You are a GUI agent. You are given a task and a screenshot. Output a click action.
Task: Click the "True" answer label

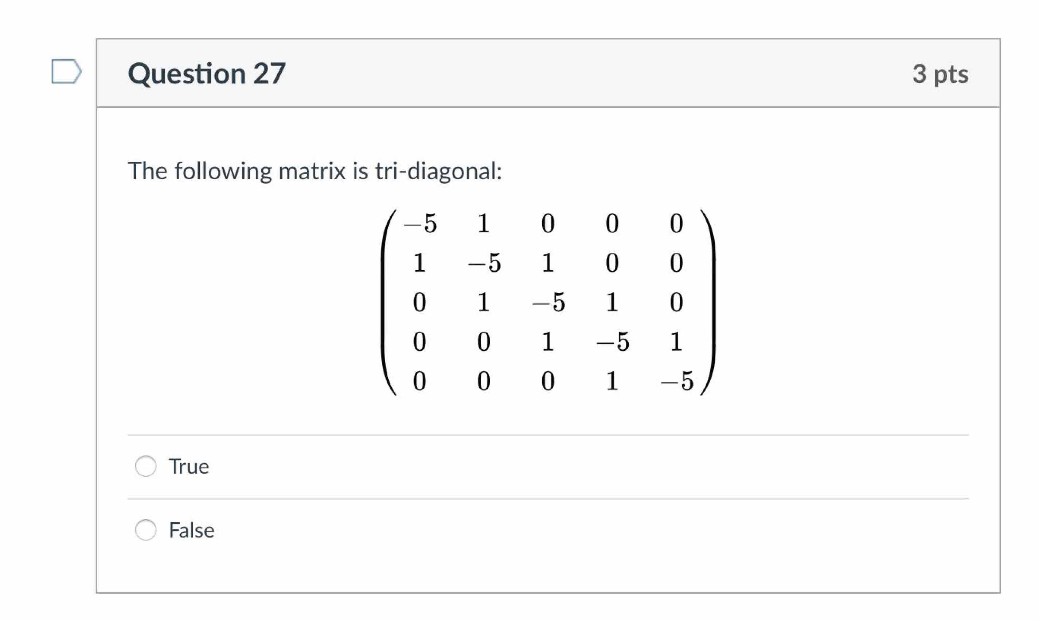coord(189,466)
